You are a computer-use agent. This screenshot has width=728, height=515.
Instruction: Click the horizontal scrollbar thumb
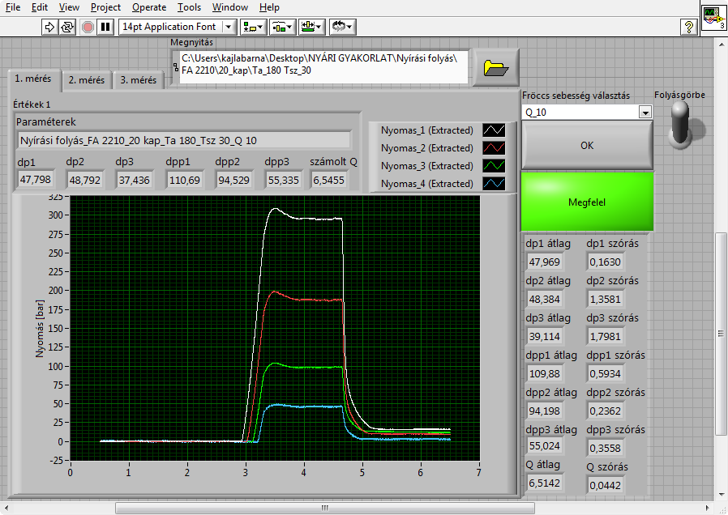(x=325, y=508)
